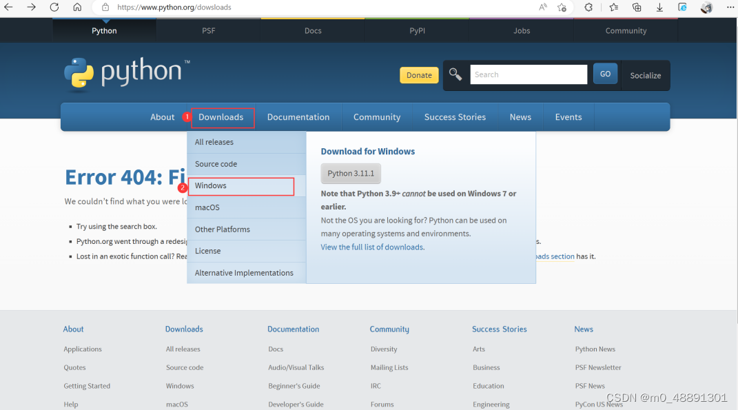Viewport: 738px width, 410px height.
Task: Open the Events nav menu
Action: (568, 117)
